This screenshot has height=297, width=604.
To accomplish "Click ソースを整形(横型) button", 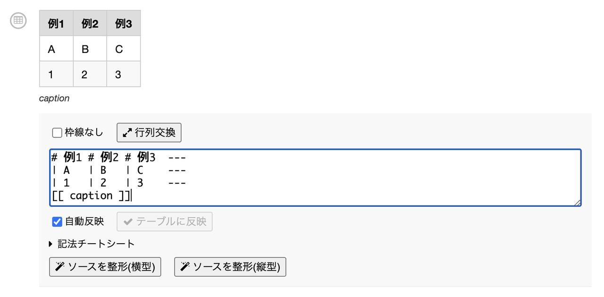I will [x=105, y=267].
